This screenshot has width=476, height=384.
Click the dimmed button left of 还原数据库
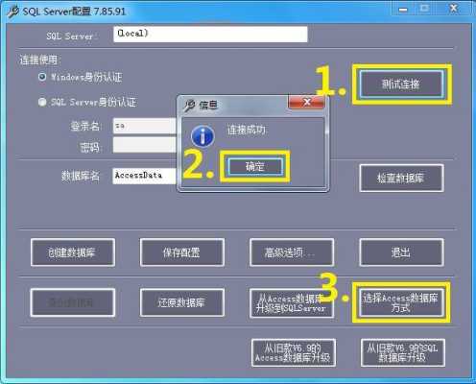pos(73,302)
